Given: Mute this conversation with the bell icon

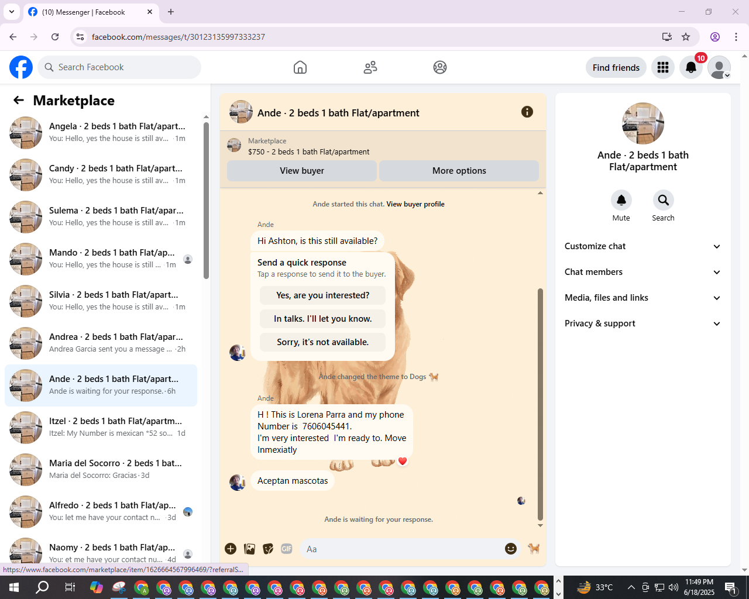Looking at the screenshot, I should coord(621,200).
